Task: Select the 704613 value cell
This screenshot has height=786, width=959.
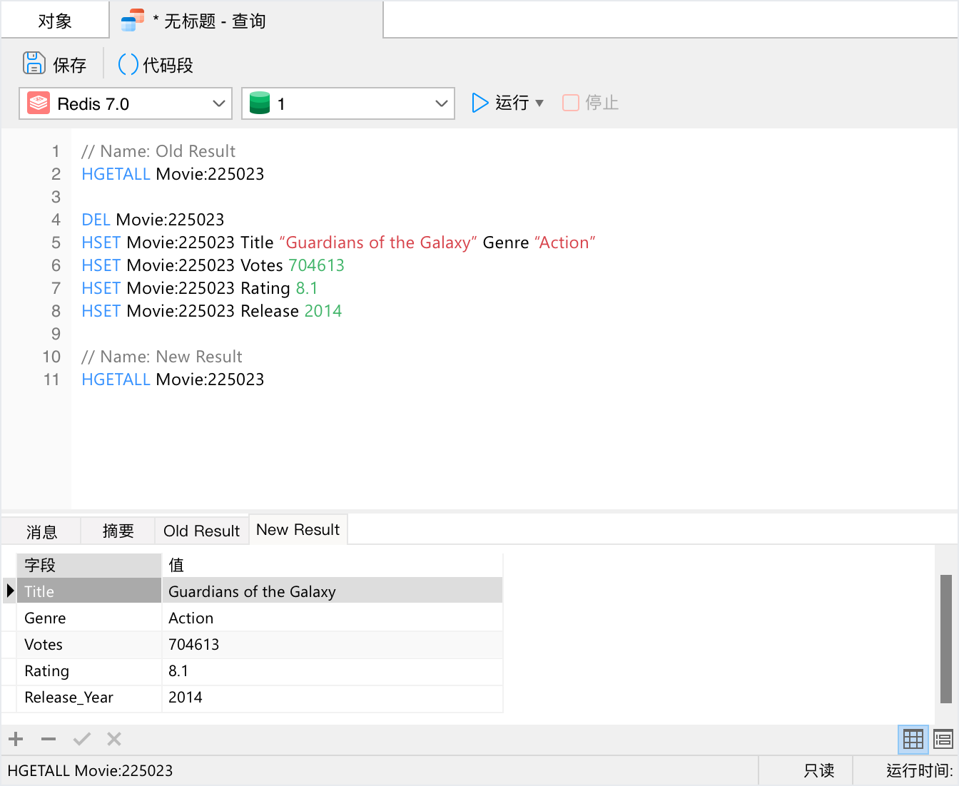Action: pyautogui.click(x=333, y=644)
